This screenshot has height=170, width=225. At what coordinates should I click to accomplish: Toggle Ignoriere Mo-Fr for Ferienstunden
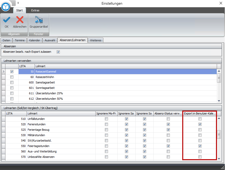[106, 124]
